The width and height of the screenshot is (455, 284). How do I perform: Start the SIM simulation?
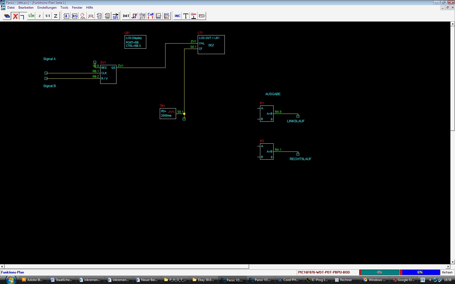pyautogui.click(x=31, y=16)
